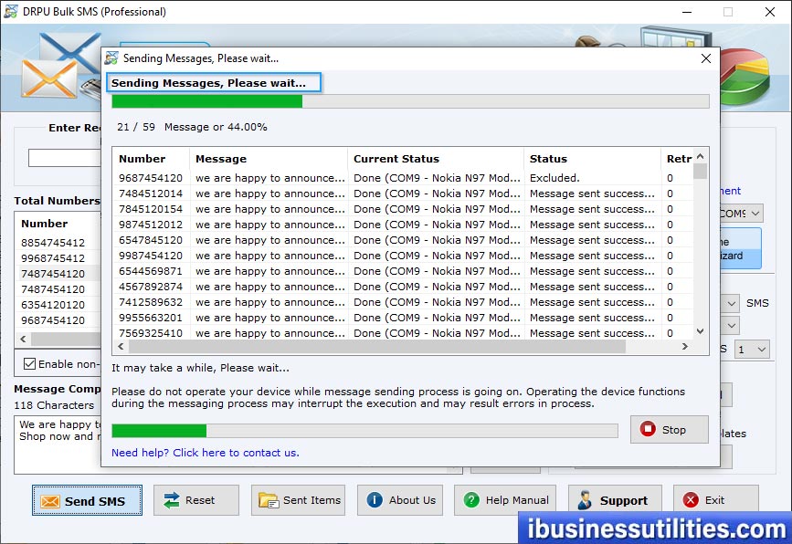Click left arrow of dialog horizontal scrollbar
The image size is (792, 544).
[121, 346]
